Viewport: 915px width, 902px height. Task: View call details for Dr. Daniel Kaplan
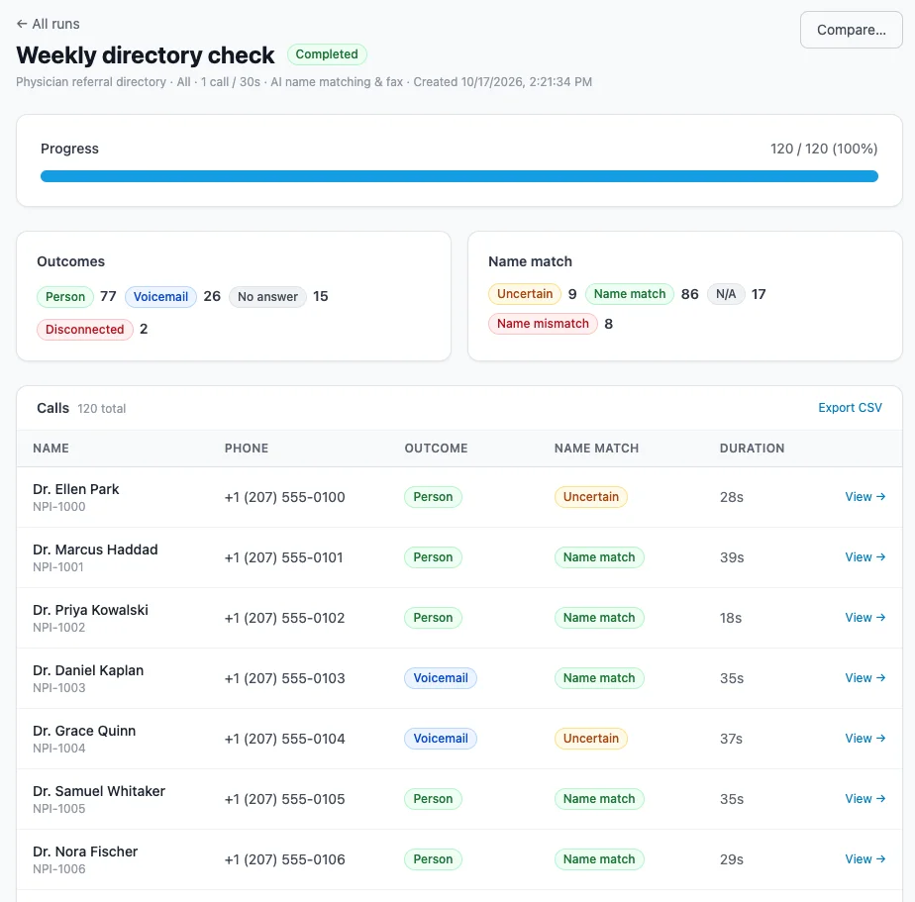pos(865,678)
